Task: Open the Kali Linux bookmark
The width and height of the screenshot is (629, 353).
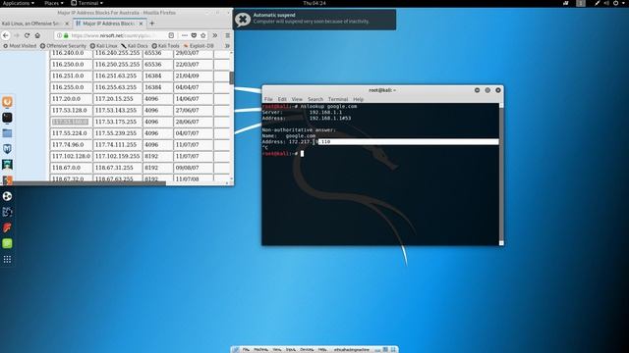Action: 103,46
